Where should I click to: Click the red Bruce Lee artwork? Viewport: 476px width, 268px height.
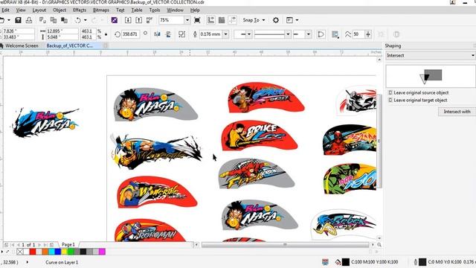pos(260,135)
